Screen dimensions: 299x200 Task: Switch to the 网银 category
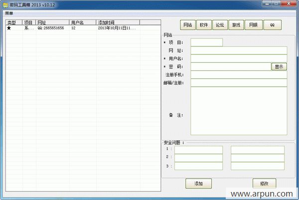(x=253, y=25)
